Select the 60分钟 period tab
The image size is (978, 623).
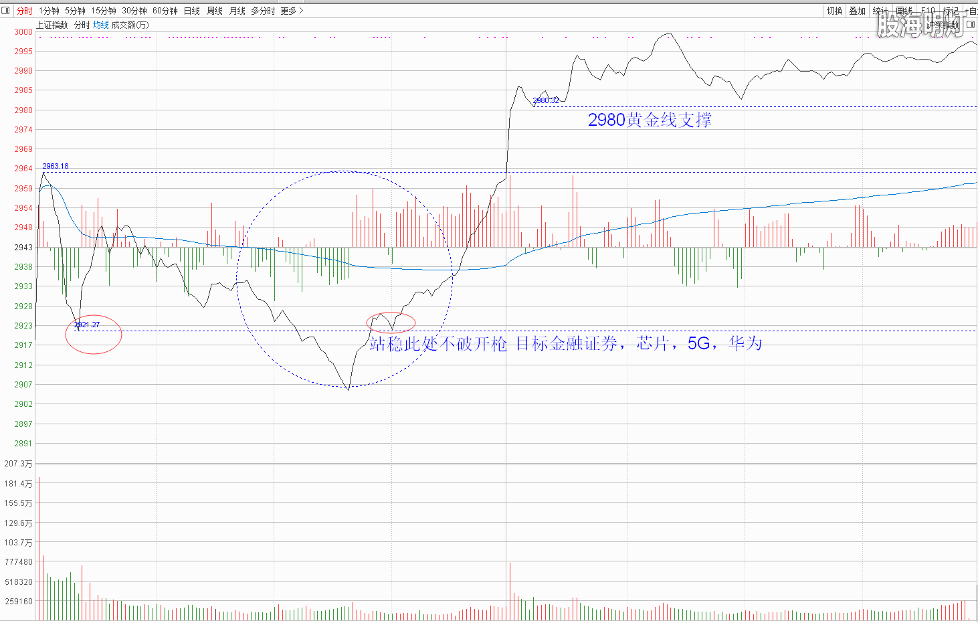[165, 11]
